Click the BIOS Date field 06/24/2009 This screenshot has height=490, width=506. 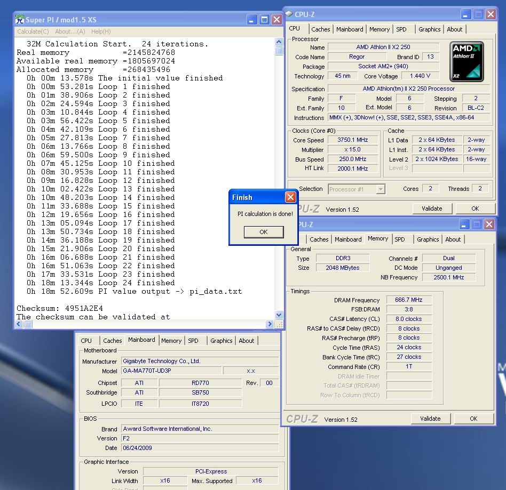(200, 448)
